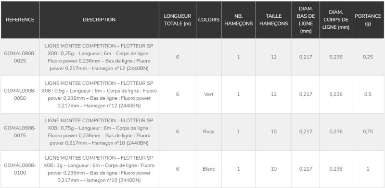Viewport: 385px width, 188px height.
Task: Select the NB. HAMEÇONS header
Action: pos(238,20)
